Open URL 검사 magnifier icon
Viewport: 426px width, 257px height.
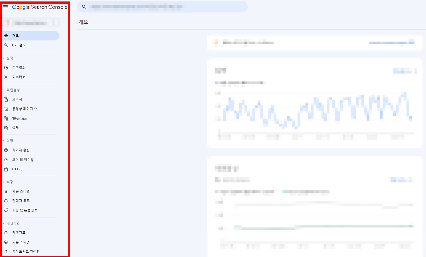pos(6,45)
